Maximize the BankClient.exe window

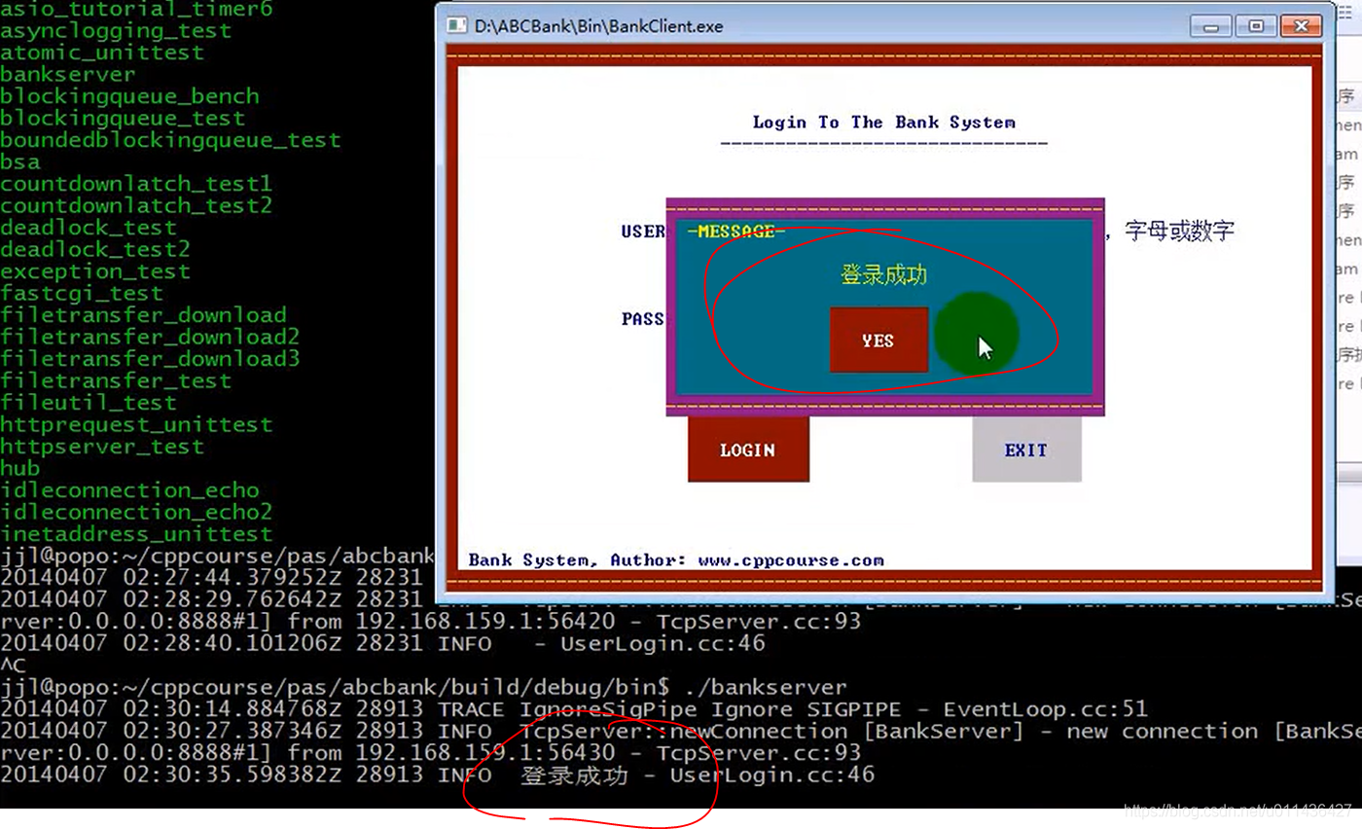1256,26
